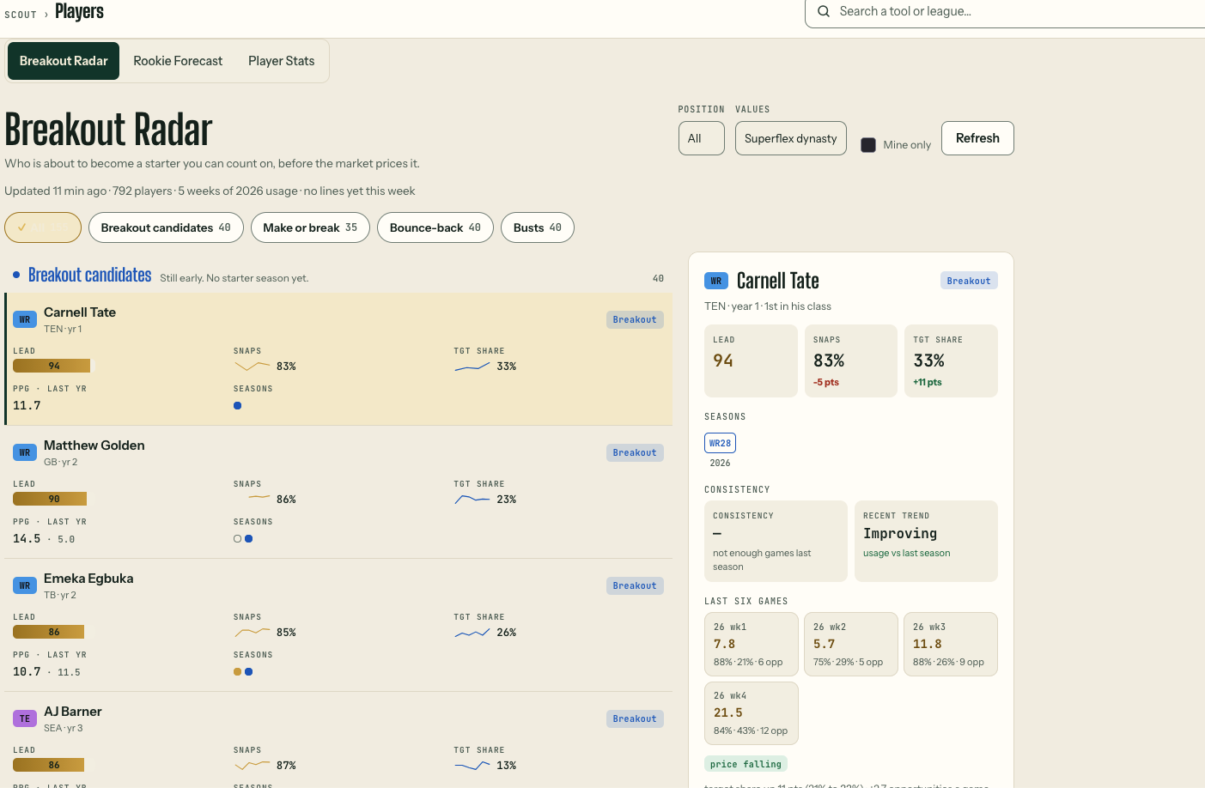Click AJ Barner's target share sparkline

472,765
